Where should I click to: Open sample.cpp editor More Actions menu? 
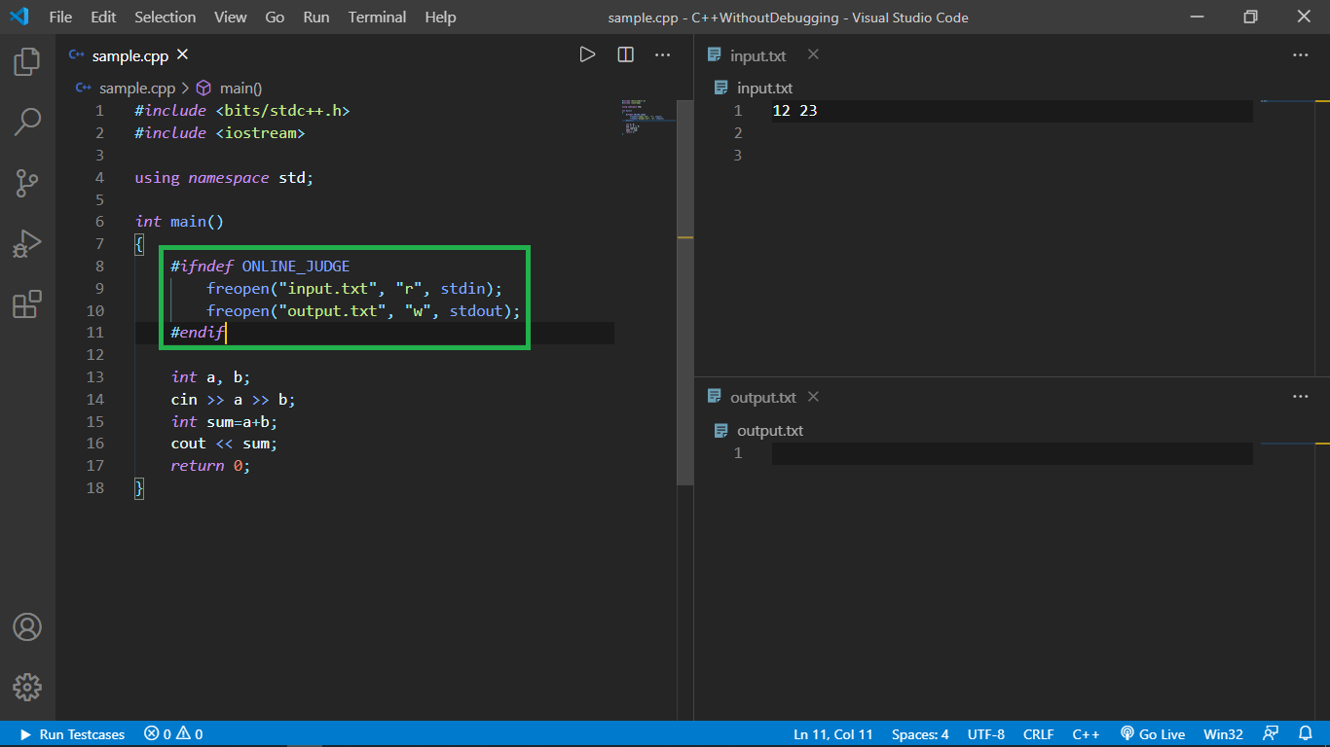tap(663, 55)
